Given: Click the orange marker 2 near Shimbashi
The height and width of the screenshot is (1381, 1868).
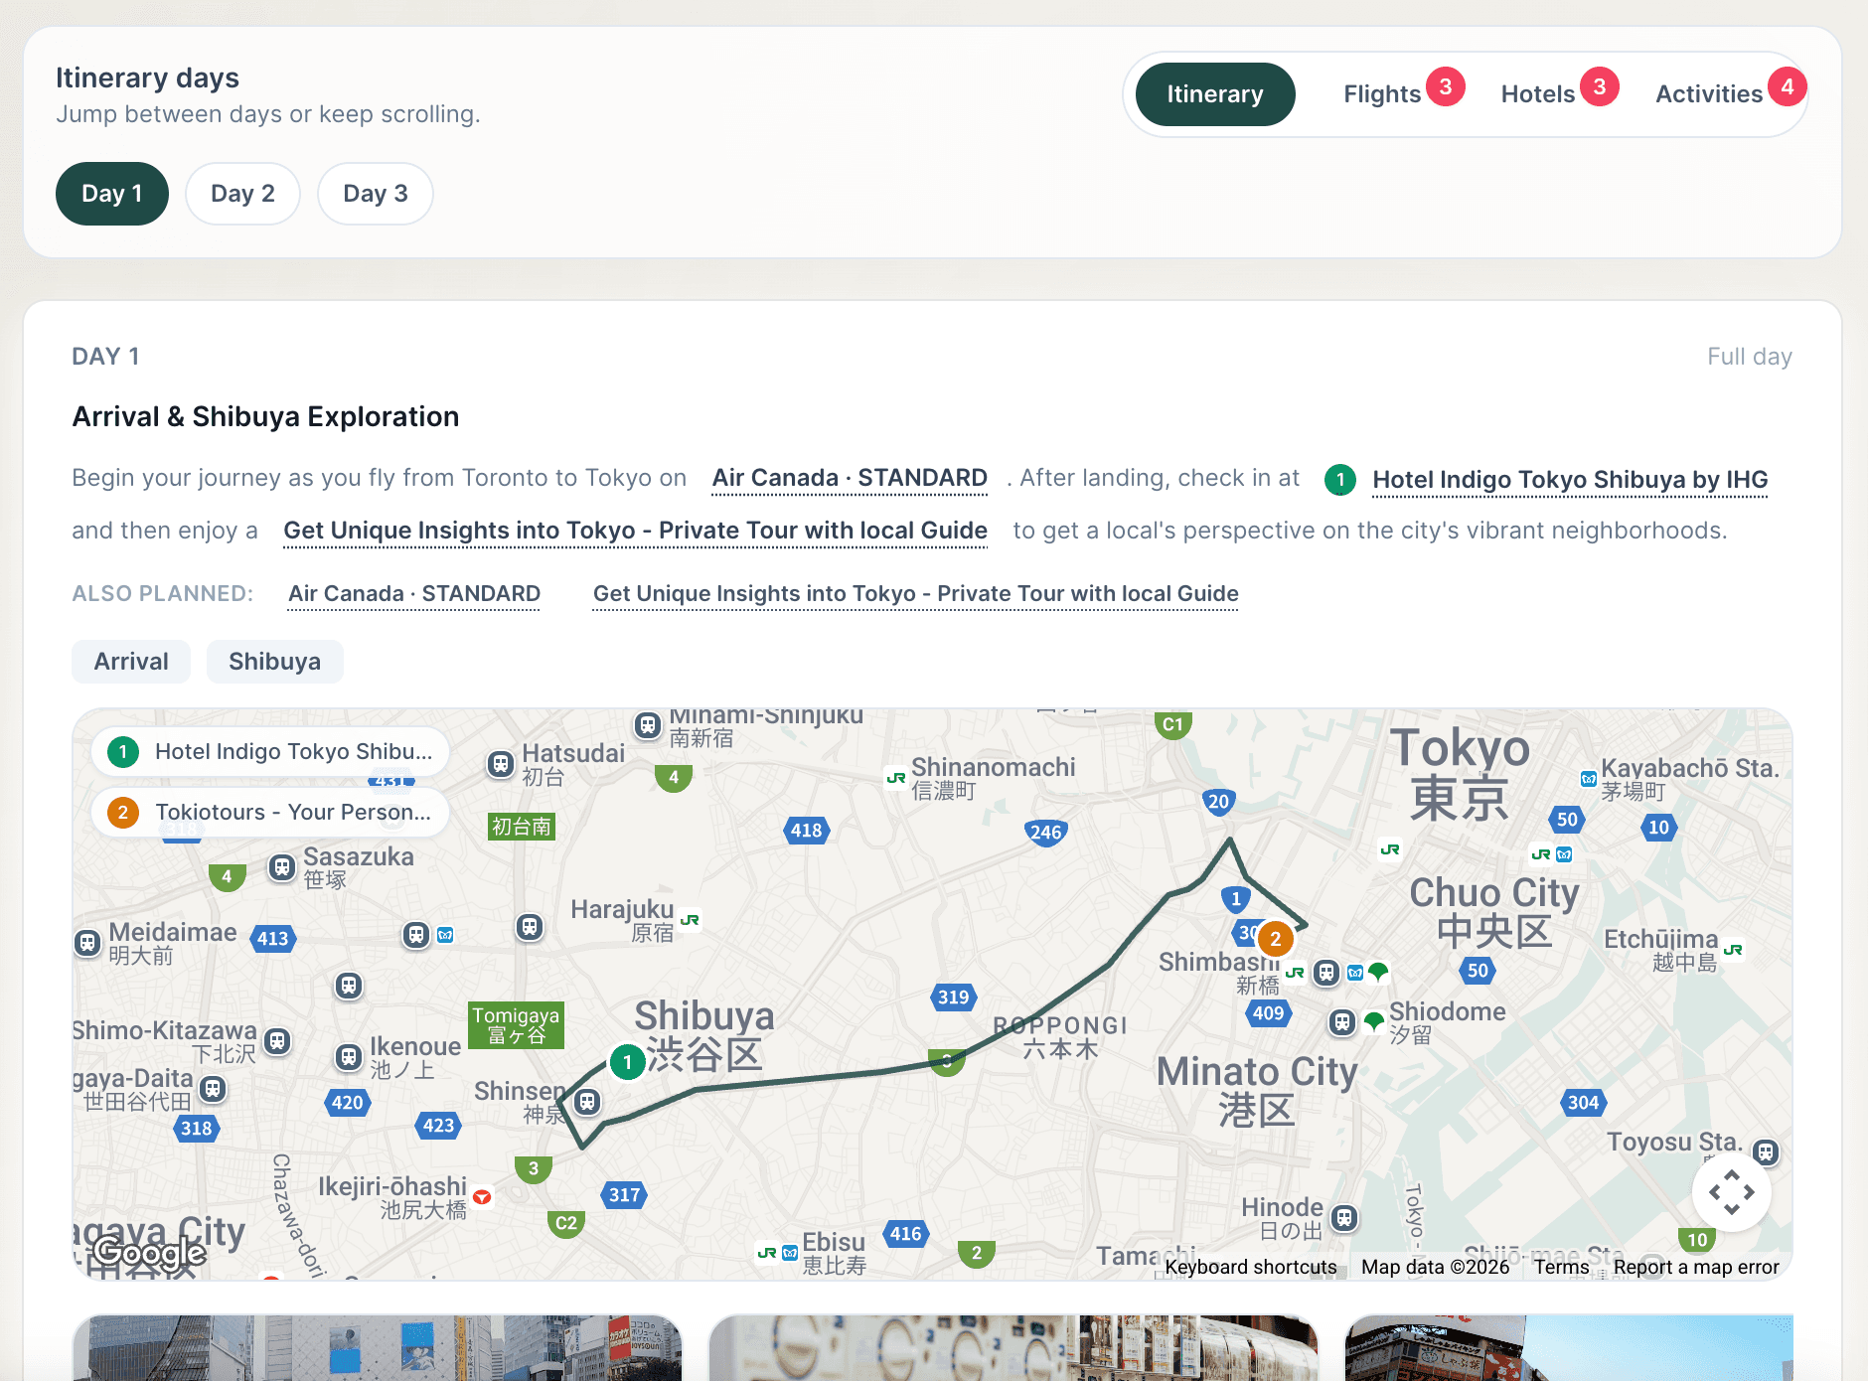Looking at the screenshot, I should click(1276, 938).
